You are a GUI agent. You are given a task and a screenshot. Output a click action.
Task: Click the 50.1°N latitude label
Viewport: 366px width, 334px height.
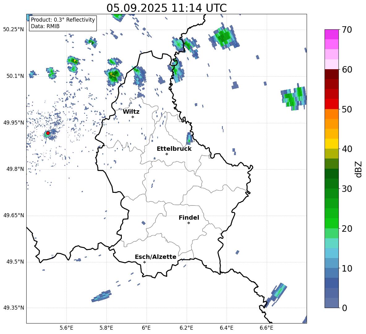point(15,76)
